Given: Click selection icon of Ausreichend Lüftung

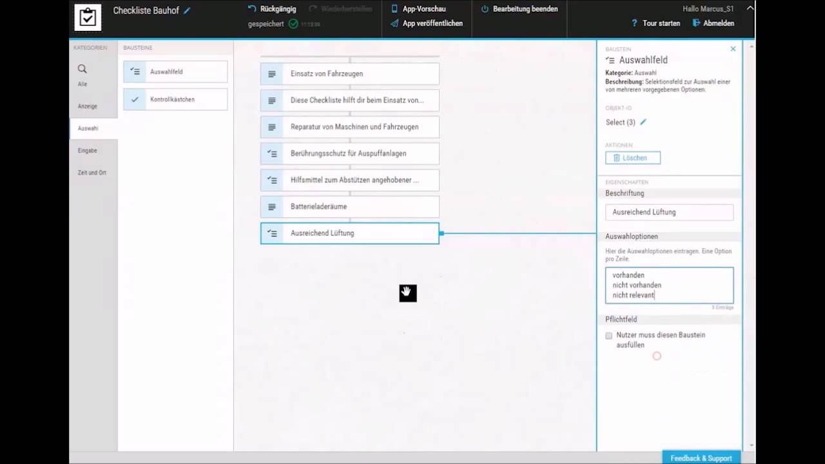Looking at the screenshot, I should click(x=272, y=233).
